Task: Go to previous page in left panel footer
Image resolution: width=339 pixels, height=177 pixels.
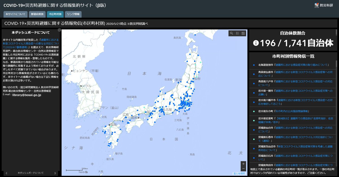Action: point(6,173)
